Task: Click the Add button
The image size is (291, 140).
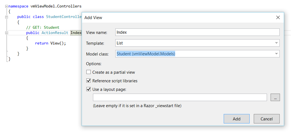Action: coord(236,119)
